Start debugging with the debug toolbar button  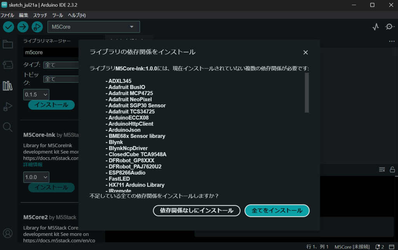click(37, 27)
